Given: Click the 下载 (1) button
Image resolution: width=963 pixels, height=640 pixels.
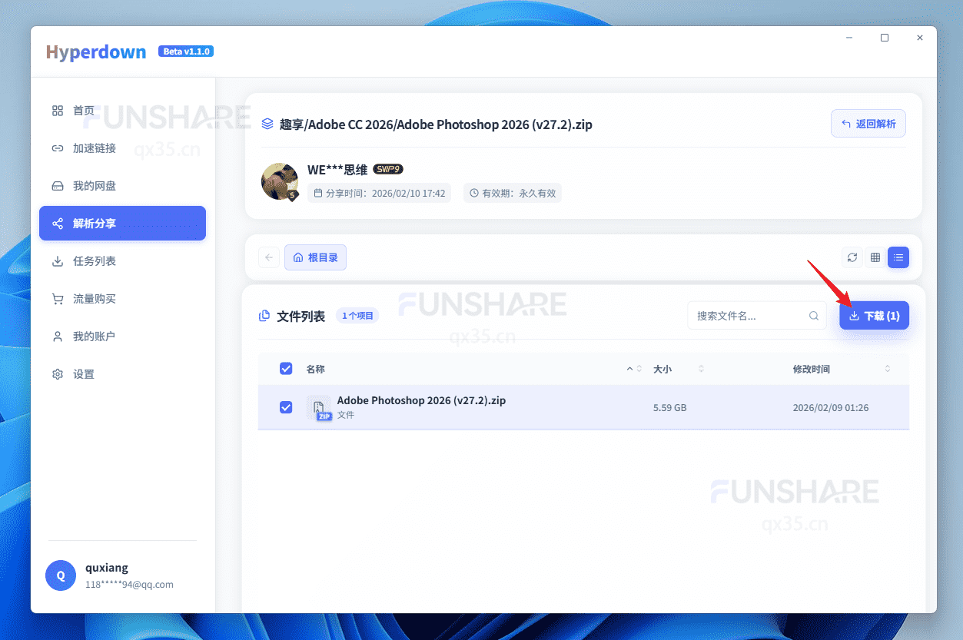Looking at the screenshot, I should tap(874, 315).
